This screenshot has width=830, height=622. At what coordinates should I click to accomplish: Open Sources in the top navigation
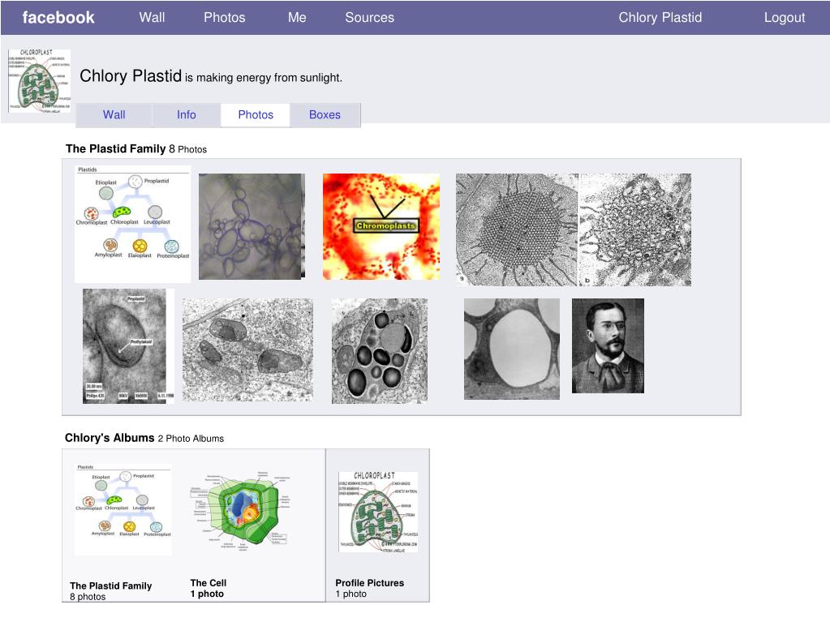[369, 18]
